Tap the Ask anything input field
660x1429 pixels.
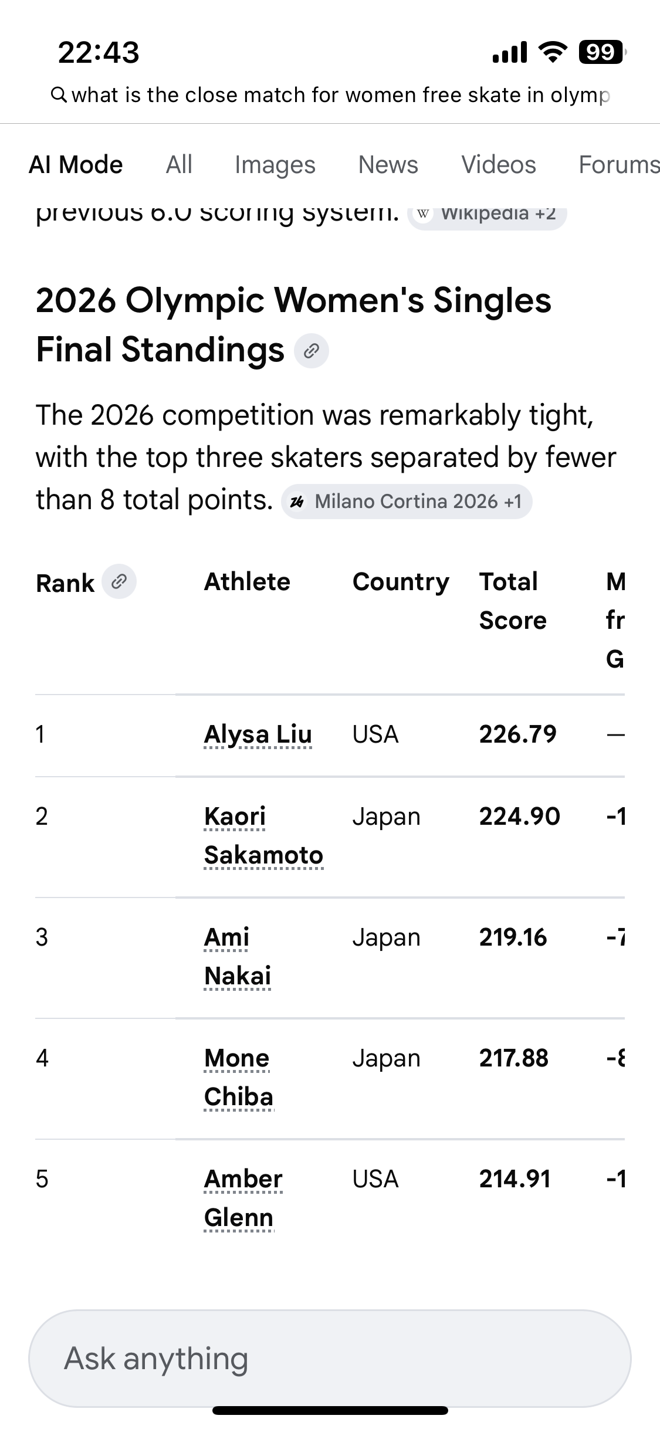(x=330, y=1359)
